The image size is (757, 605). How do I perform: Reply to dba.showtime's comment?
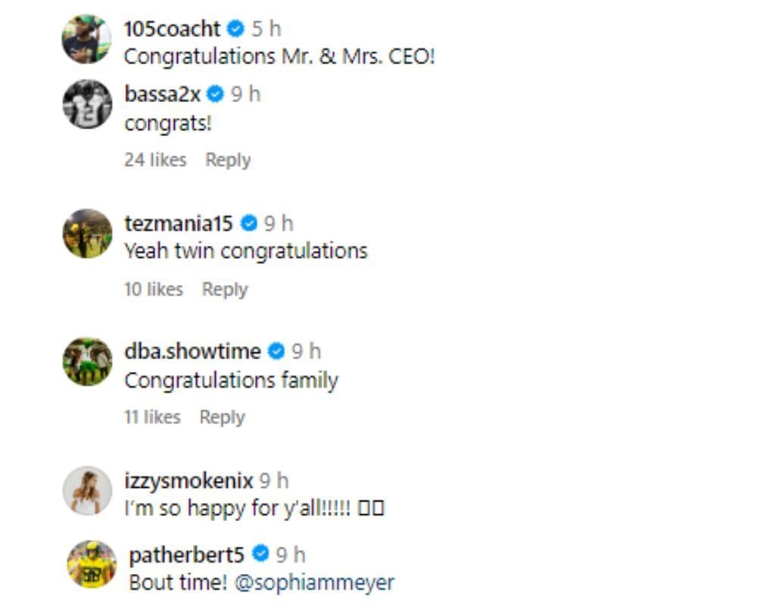[x=223, y=417]
